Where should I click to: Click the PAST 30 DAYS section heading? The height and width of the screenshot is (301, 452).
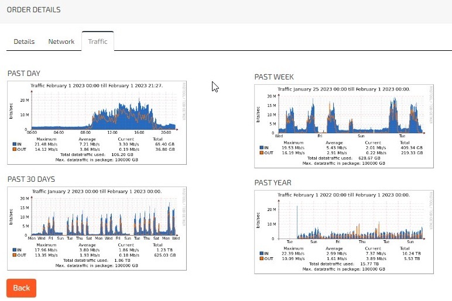[x=31, y=179]
